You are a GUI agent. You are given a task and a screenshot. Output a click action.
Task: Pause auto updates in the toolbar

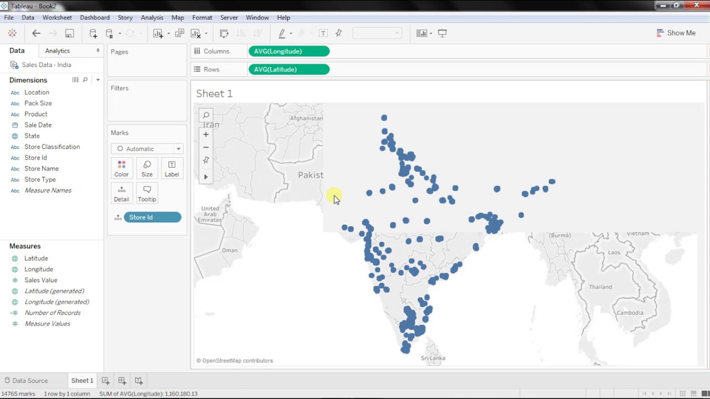pyautogui.click(x=109, y=33)
